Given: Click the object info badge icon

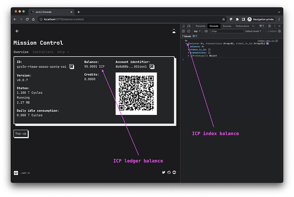Looking at the screenshot, I should click(x=268, y=43).
